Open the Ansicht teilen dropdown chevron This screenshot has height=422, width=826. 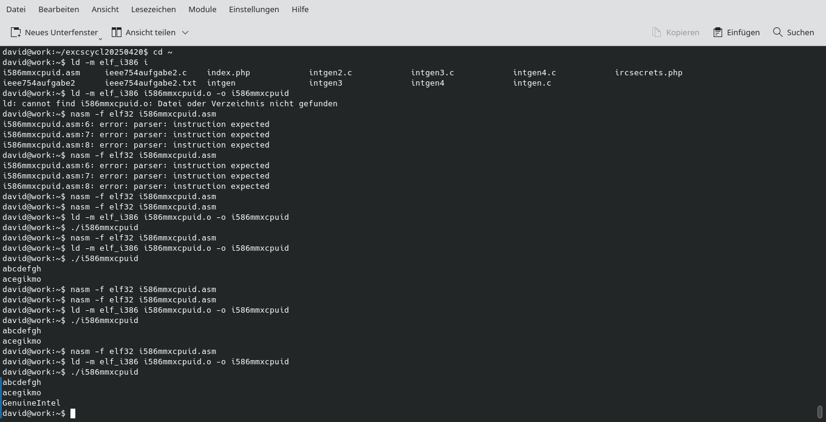tap(185, 32)
